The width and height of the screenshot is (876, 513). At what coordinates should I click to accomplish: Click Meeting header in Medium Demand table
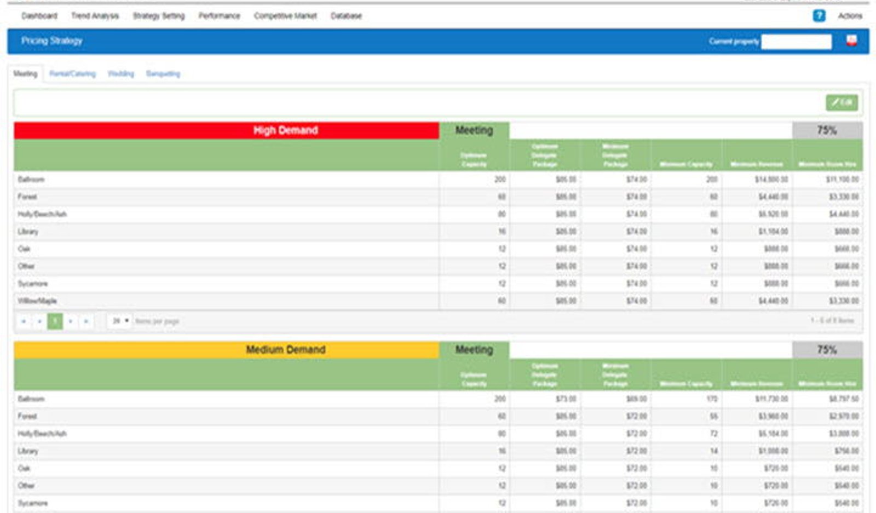click(474, 350)
